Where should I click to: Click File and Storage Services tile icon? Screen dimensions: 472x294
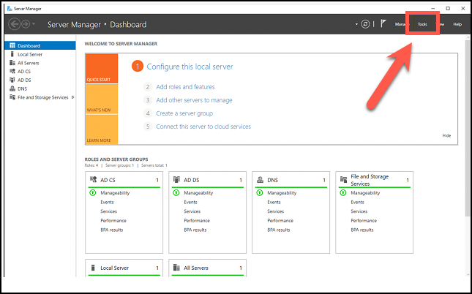point(343,180)
